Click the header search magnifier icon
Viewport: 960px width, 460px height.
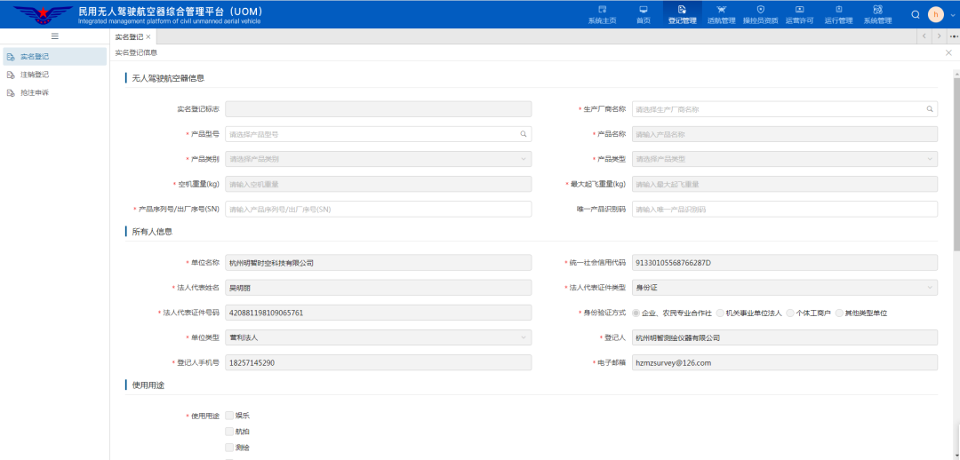point(916,15)
